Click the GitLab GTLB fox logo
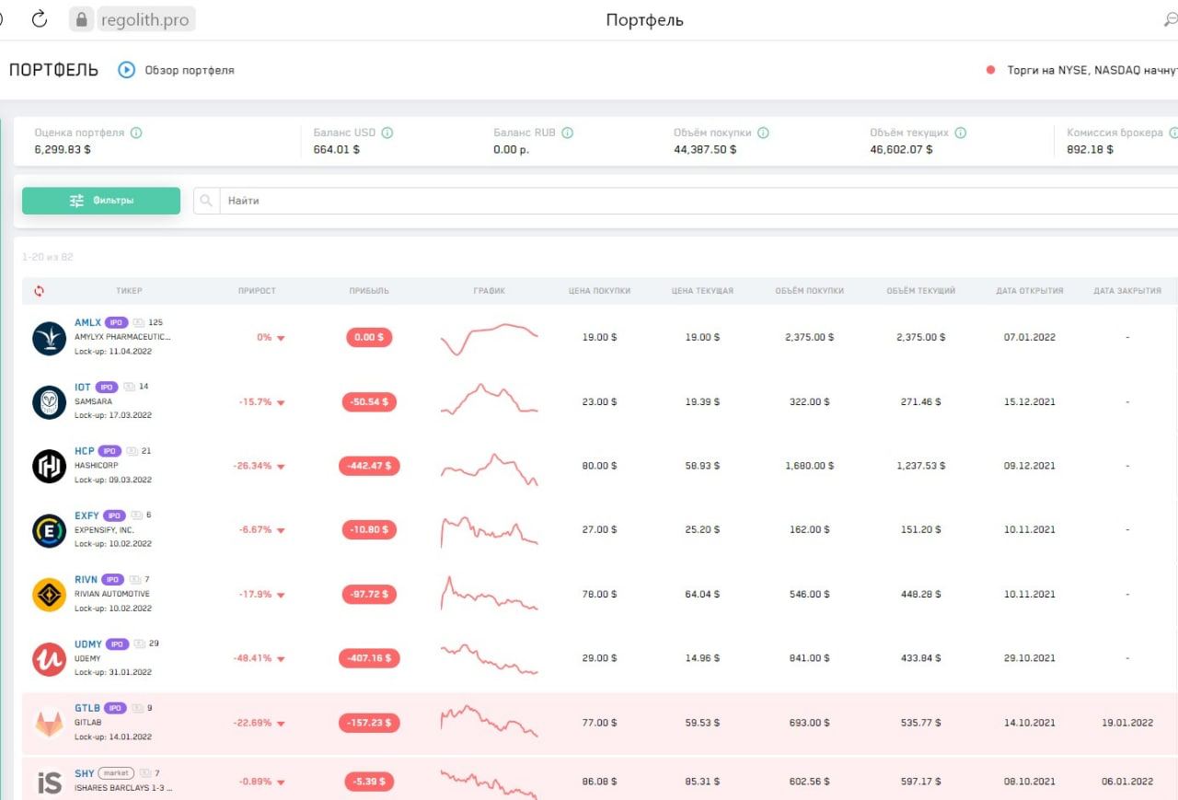Image resolution: width=1178 pixels, height=800 pixels. (49, 723)
